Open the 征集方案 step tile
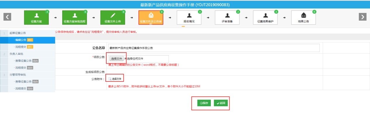The width and height of the screenshot is (370, 113). [x=37, y=18]
